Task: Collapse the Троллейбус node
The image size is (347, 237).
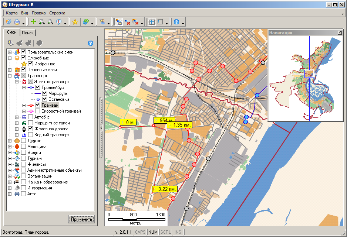Action: [x=24, y=88]
